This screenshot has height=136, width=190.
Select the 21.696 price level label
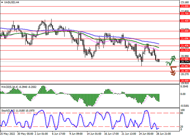[184, 38]
